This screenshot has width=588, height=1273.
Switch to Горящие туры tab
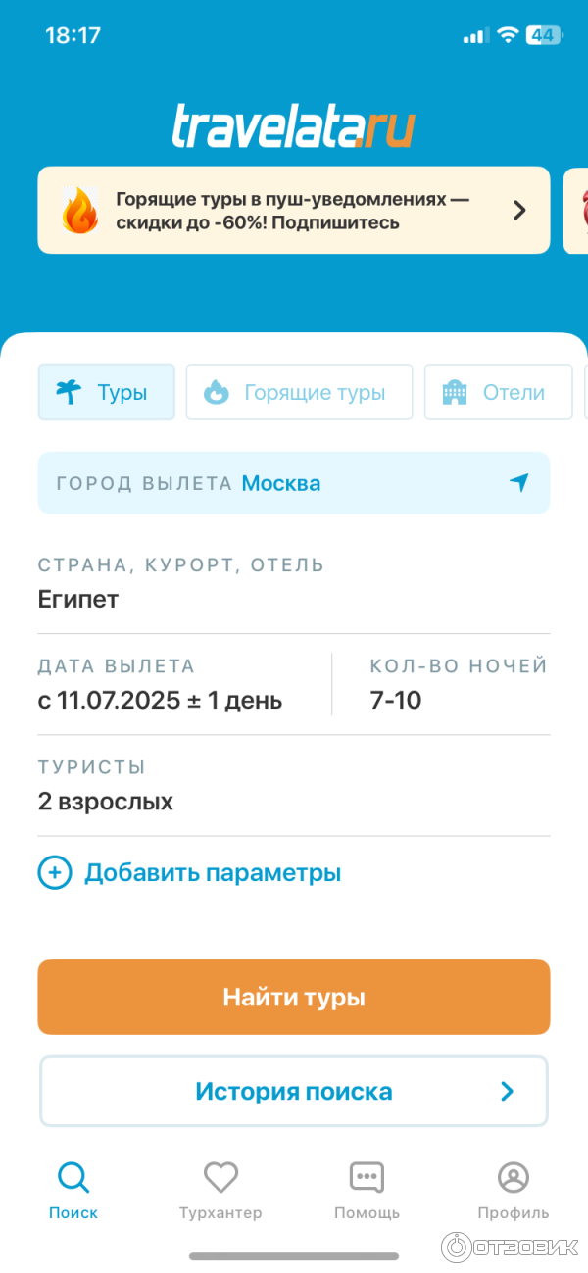(x=299, y=393)
